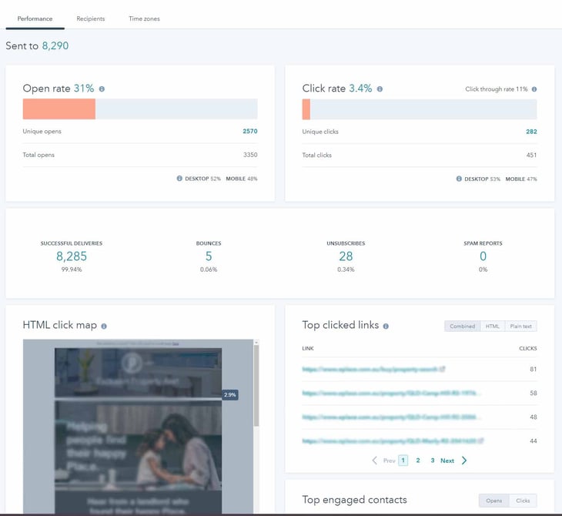Viewport: 562px width, 516px height.
Task: Open the Top clicked links info icon
Action: [x=386, y=327]
